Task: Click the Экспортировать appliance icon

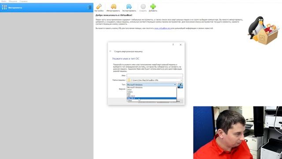Action: point(129,7)
